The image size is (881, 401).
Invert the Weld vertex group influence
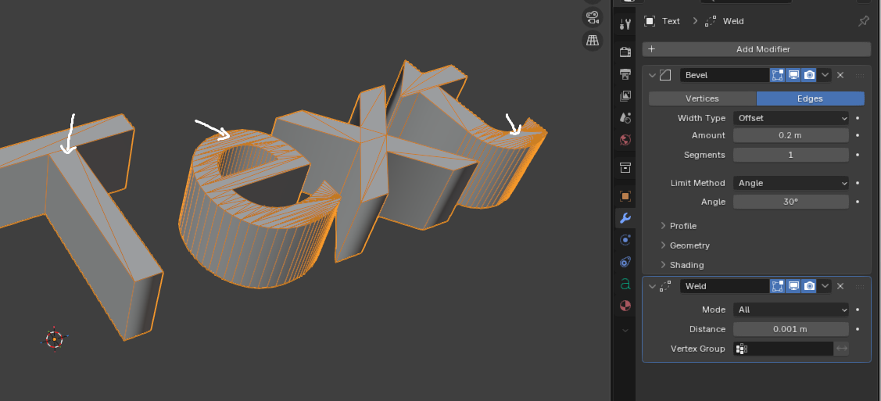842,349
